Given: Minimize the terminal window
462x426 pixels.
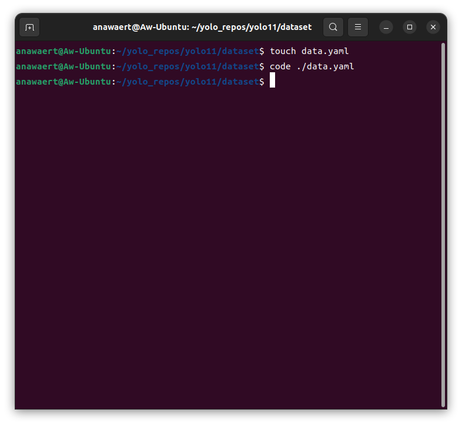Looking at the screenshot, I should point(386,27).
